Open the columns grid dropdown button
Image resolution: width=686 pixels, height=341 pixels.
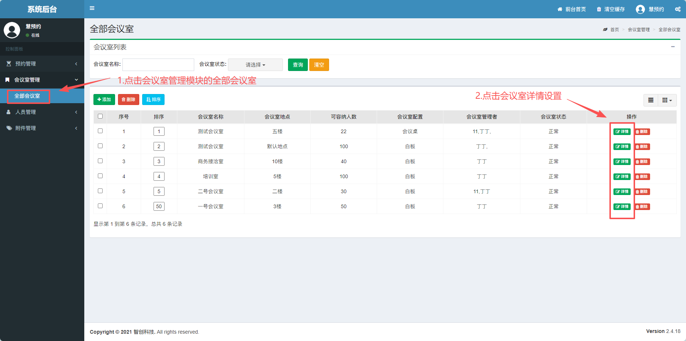[x=667, y=100]
